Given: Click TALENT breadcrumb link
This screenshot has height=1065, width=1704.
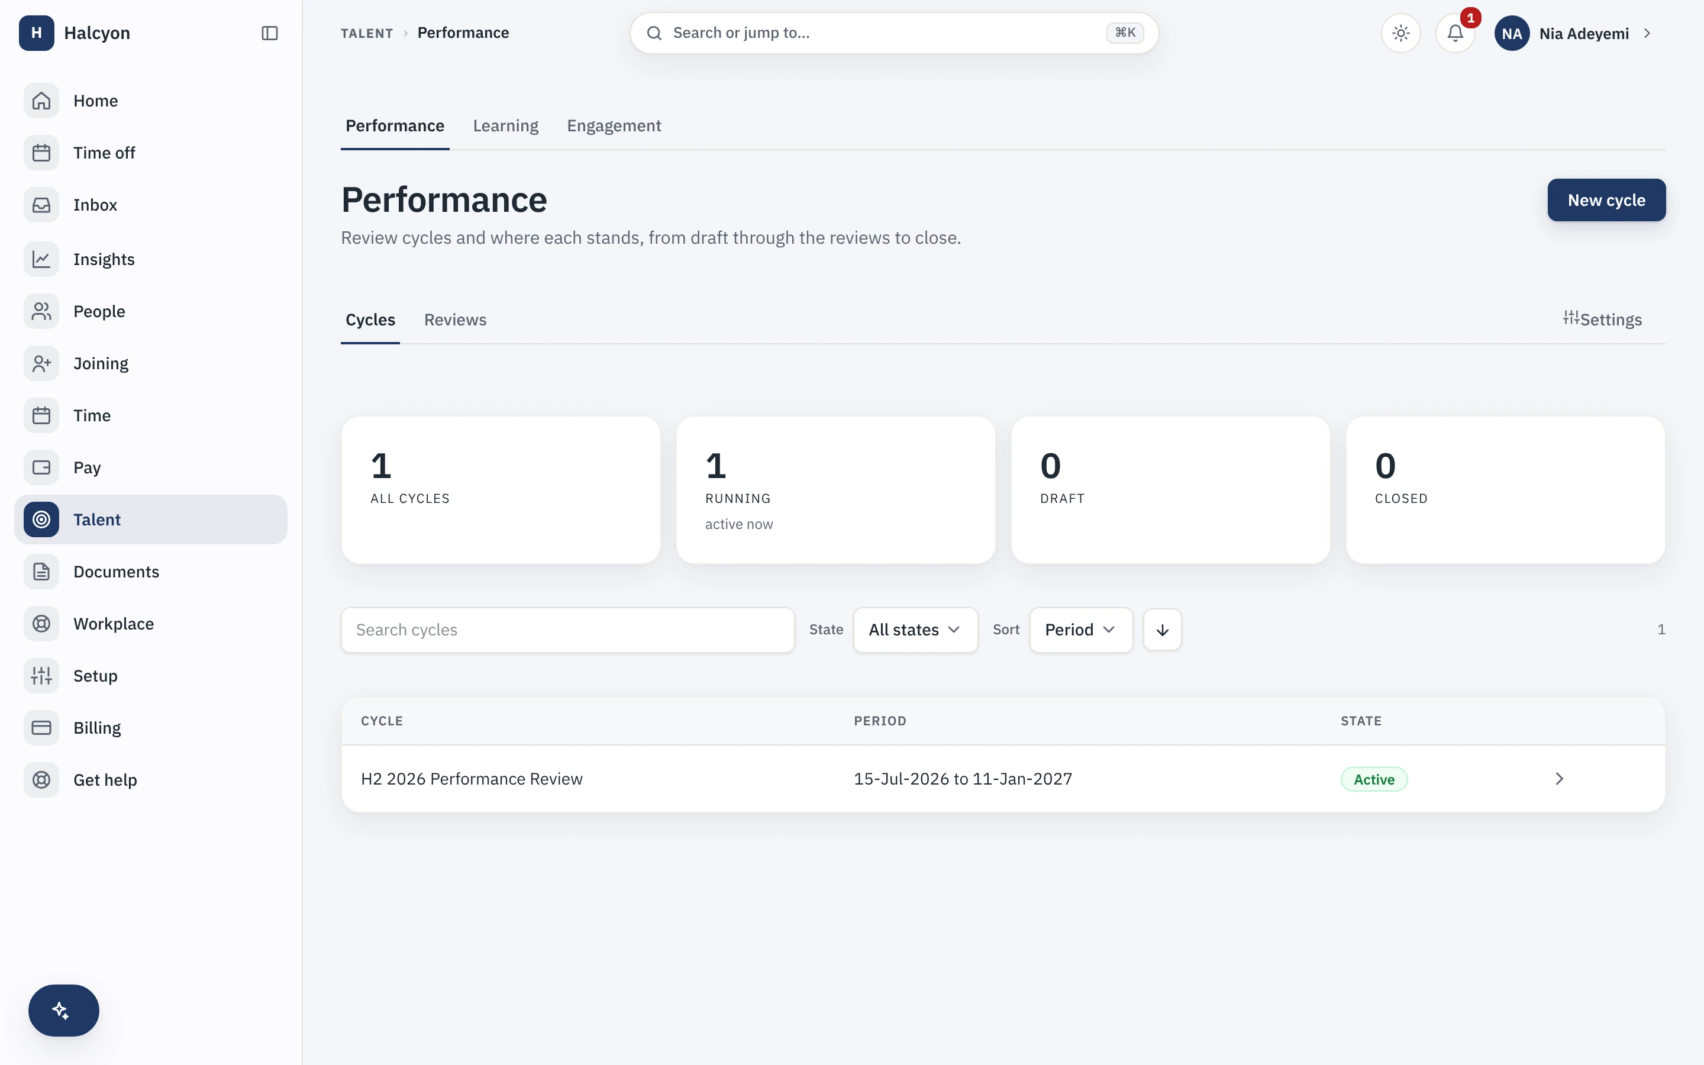Looking at the screenshot, I should pos(367,33).
